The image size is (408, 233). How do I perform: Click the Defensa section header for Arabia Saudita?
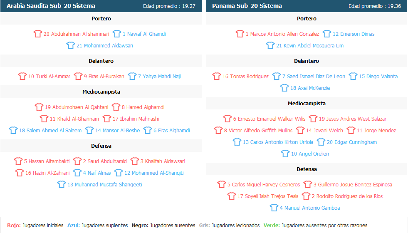(x=101, y=146)
